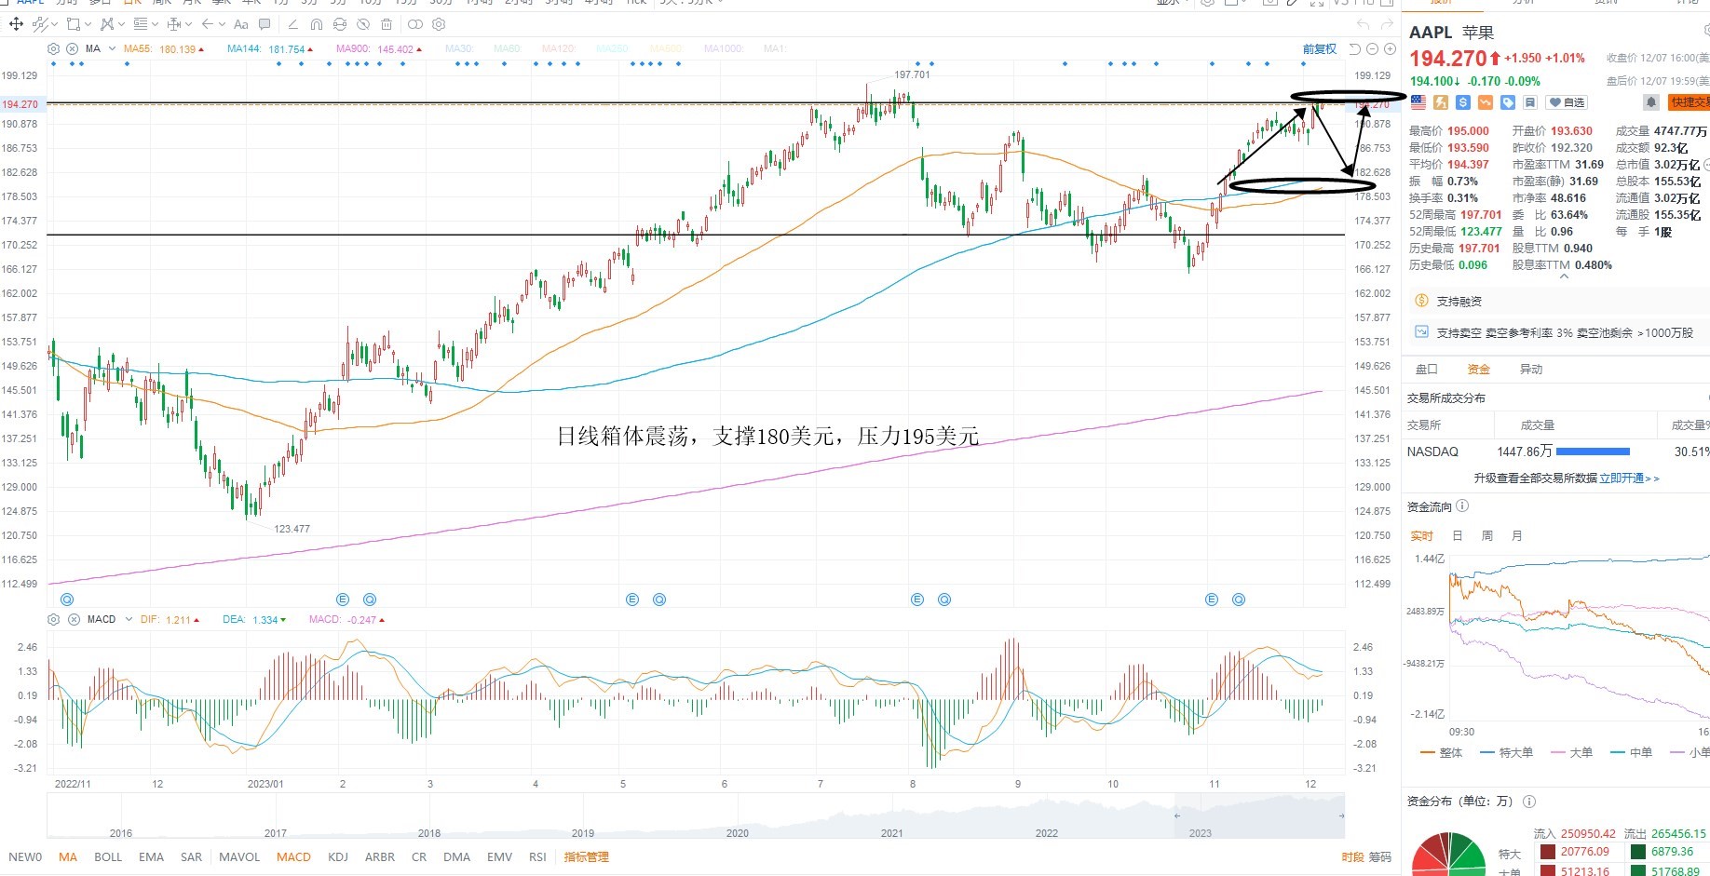Select the MAVOL indicator tab
Image resolution: width=1710 pixels, height=876 pixels.
click(x=239, y=857)
